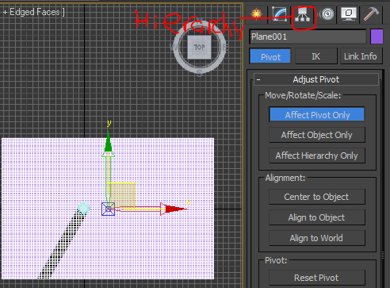390x288 pixels.
Task: Toggle Affect Object Only
Action: tap(317, 135)
